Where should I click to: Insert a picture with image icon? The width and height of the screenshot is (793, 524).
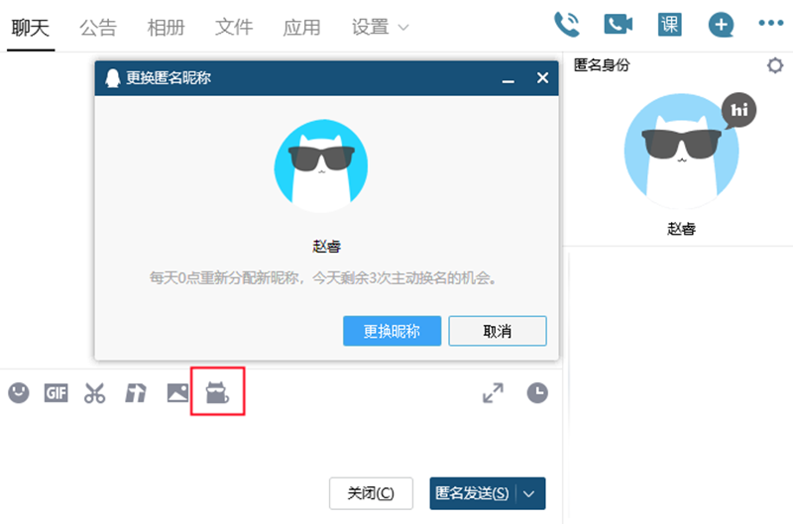click(177, 393)
